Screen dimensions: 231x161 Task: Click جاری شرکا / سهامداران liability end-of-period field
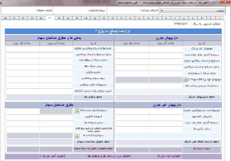[56, 61]
